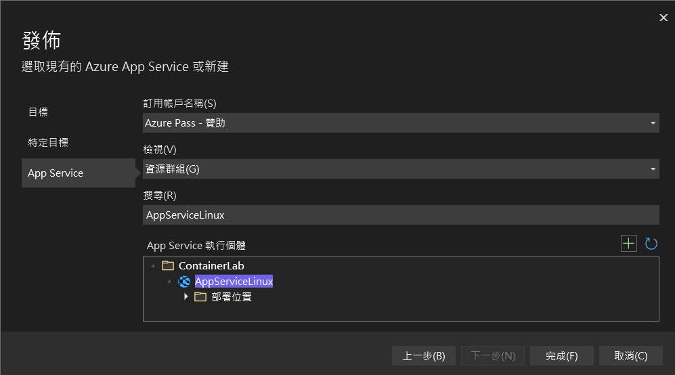Select the ContainerLab resource group row
The image size is (675, 375).
[211, 266]
